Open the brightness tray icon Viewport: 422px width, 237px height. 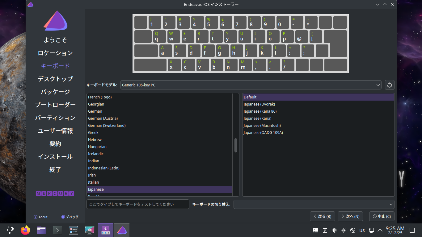(x=344, y=230)
